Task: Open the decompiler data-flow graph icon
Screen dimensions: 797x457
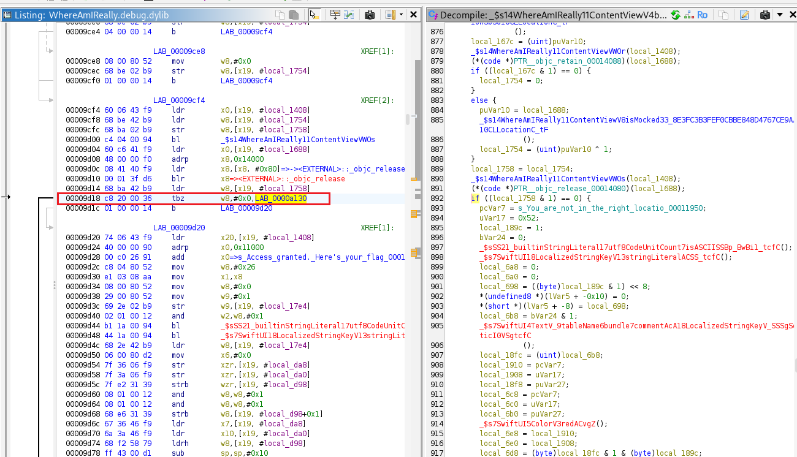Action: 688,15
